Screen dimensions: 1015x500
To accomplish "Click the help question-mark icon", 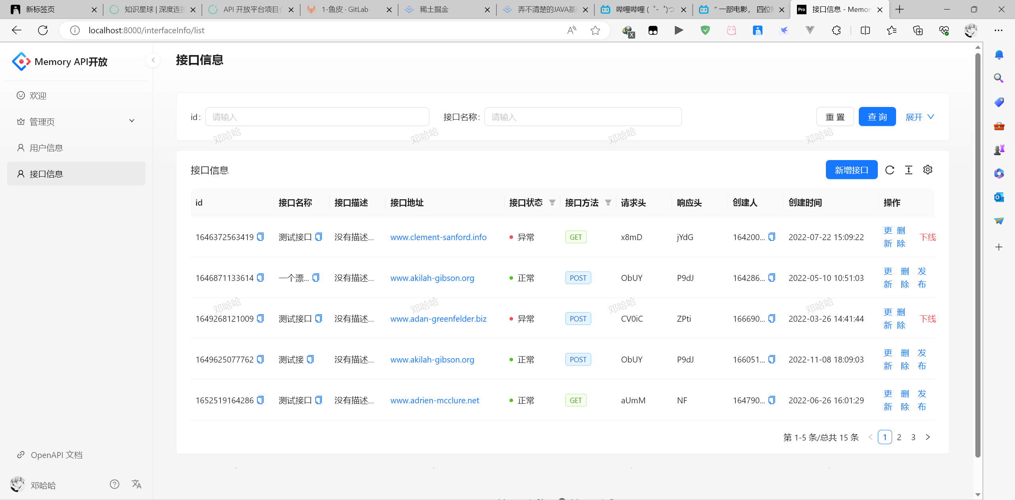I will (115, 484).
